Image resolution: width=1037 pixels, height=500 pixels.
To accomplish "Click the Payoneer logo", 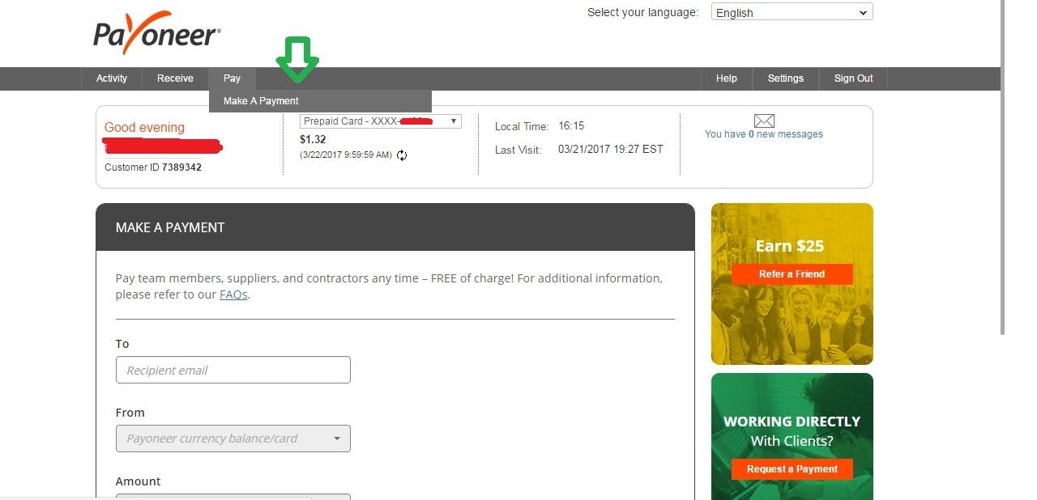I will [157, 33].
